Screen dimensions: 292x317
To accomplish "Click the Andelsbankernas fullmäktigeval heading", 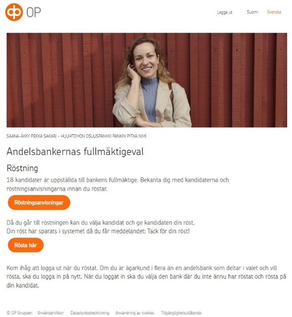I will click(75, 151).
